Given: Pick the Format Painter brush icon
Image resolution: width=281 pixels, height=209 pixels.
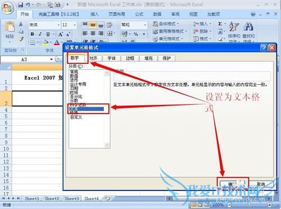Looking at the screenshot, I should pyautogui.click(x=21, y=39).
